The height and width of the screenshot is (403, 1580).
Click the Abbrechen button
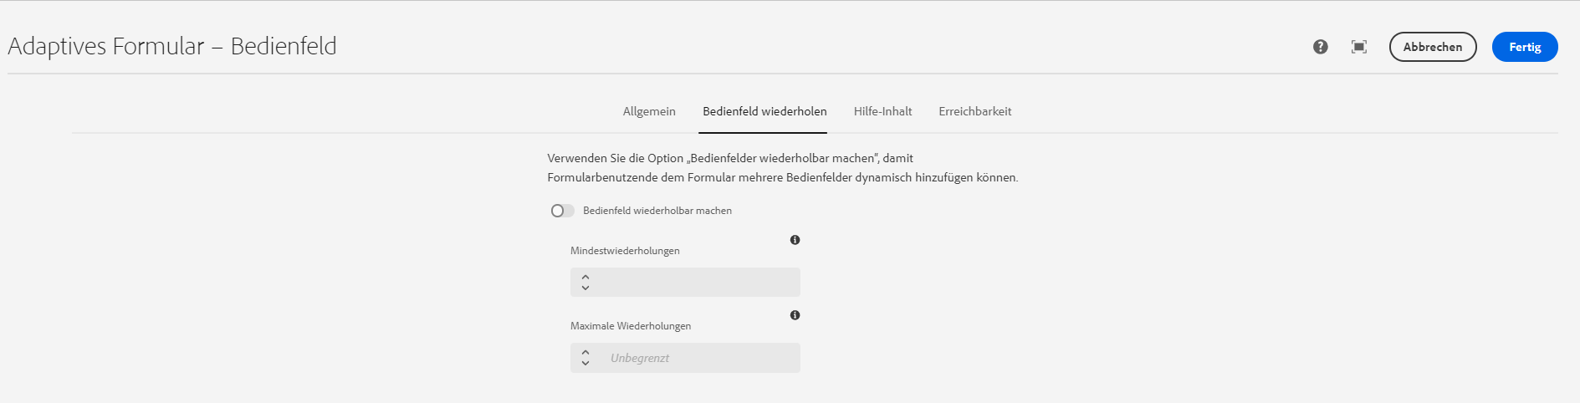(1433, 47)
